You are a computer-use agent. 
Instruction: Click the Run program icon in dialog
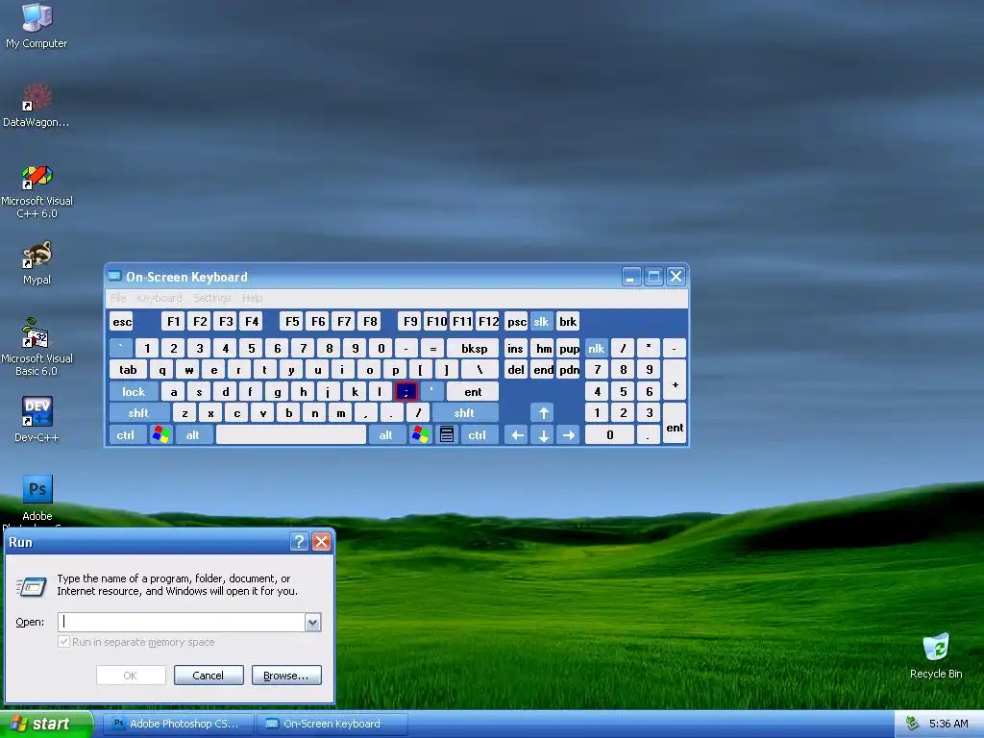(32, 586)
